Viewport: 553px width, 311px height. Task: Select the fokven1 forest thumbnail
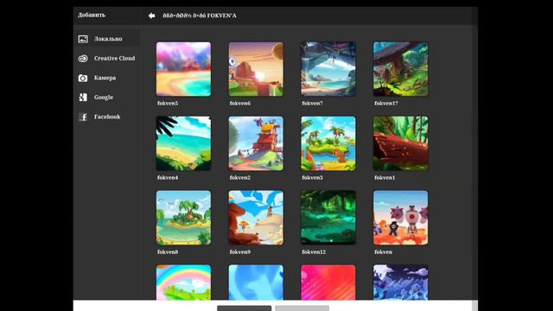click(401, 143)
